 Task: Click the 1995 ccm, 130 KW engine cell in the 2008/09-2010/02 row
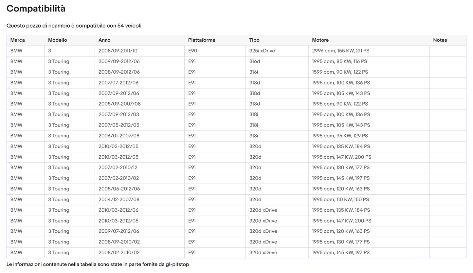pos(369,242)
